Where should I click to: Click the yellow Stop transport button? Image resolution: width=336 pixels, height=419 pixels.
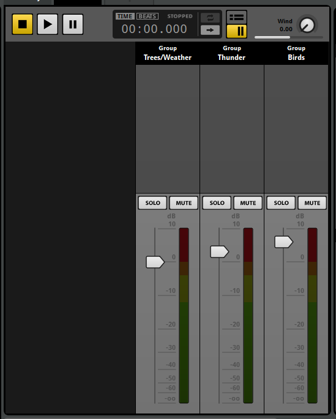point(23,24)
